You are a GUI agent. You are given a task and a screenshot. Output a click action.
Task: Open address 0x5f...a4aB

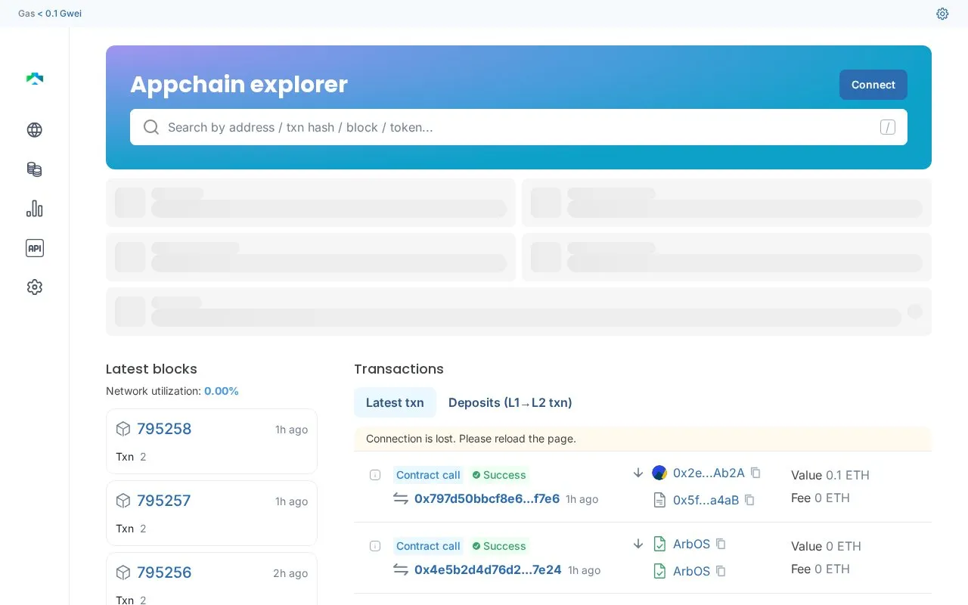pyautogui.click(x=706, y=500)
